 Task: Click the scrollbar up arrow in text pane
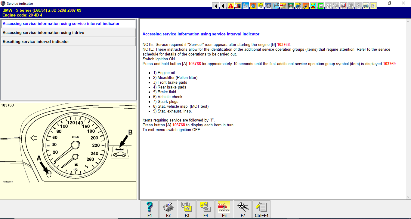point(408,21)
